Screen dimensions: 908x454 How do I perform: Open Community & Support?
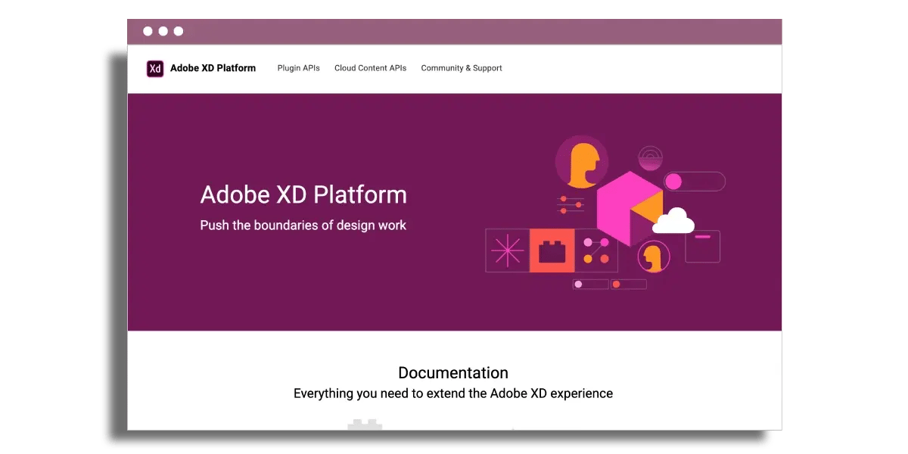pos(461,68)
